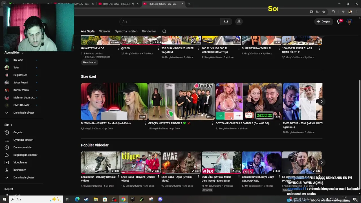
Task: Open Discord from the taskbar
Action: click(x=160, y=199)
